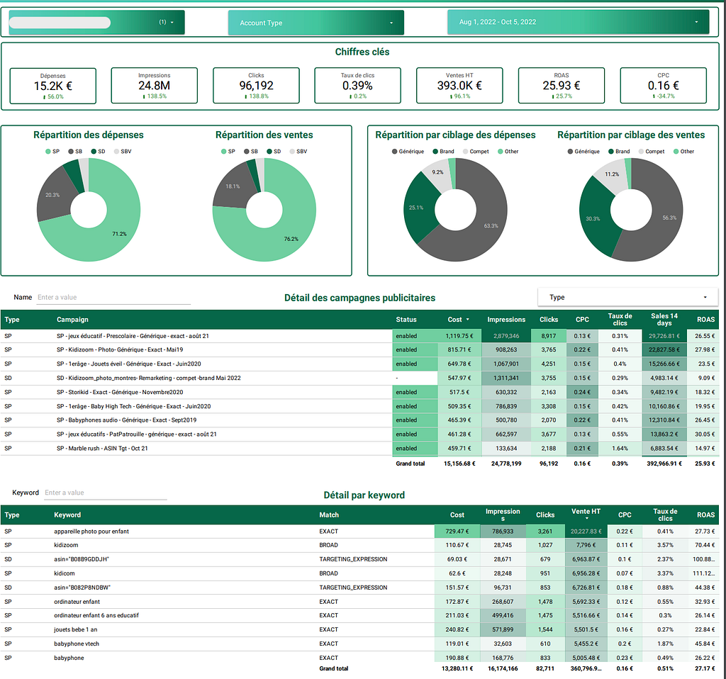The image size is (726, 679).
Task: Open the Account Type dropdown
Action: click(315, 23)
